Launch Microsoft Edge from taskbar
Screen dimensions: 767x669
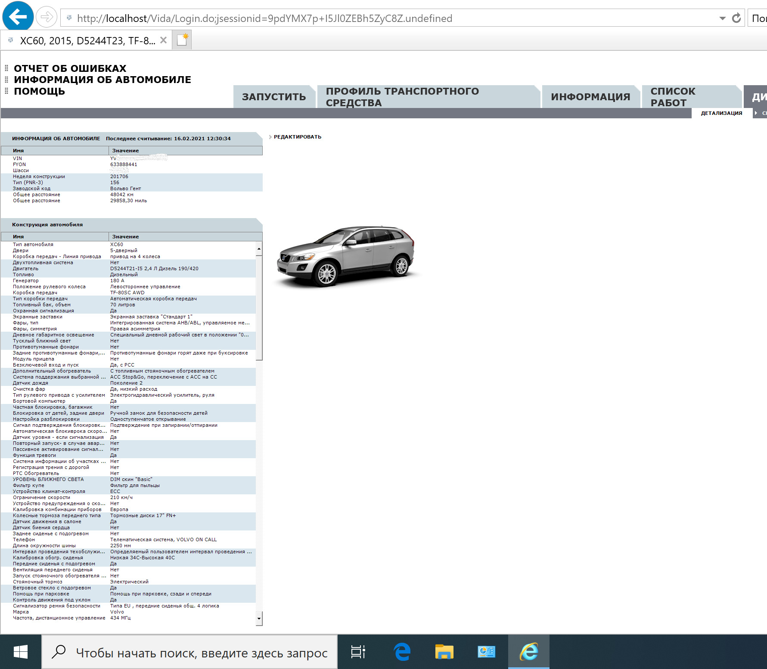point(402,652)
